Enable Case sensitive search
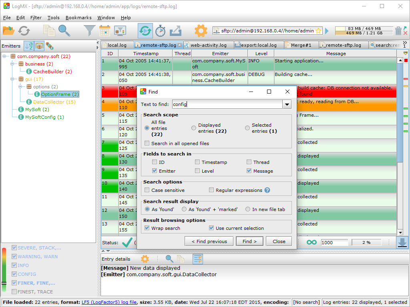Image resolution: width=410 pixels, height=307 pixels. 147,190
